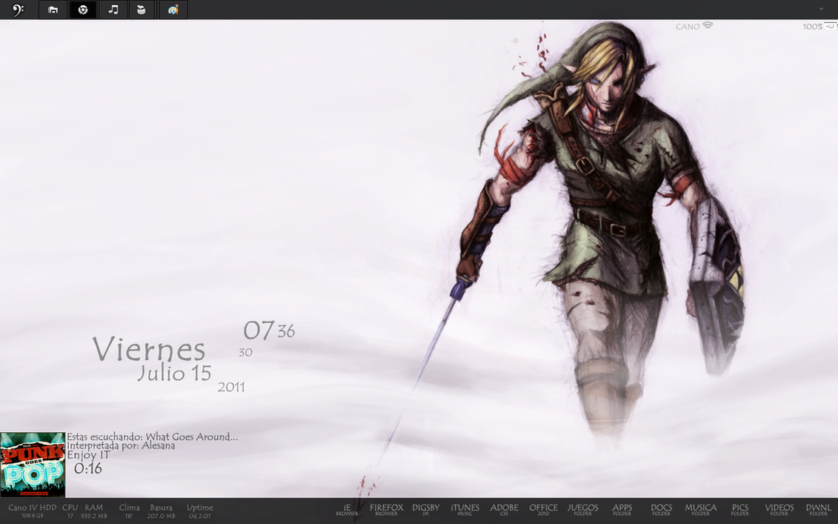
Task: Click the 'Julio 15' date text
Action: [x=174, y=374]
